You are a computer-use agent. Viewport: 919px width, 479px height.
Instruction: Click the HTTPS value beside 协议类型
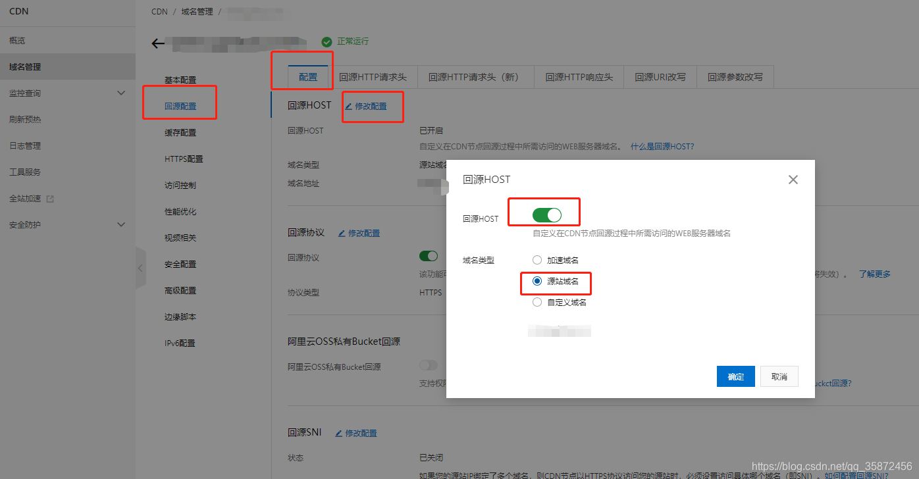431,292
